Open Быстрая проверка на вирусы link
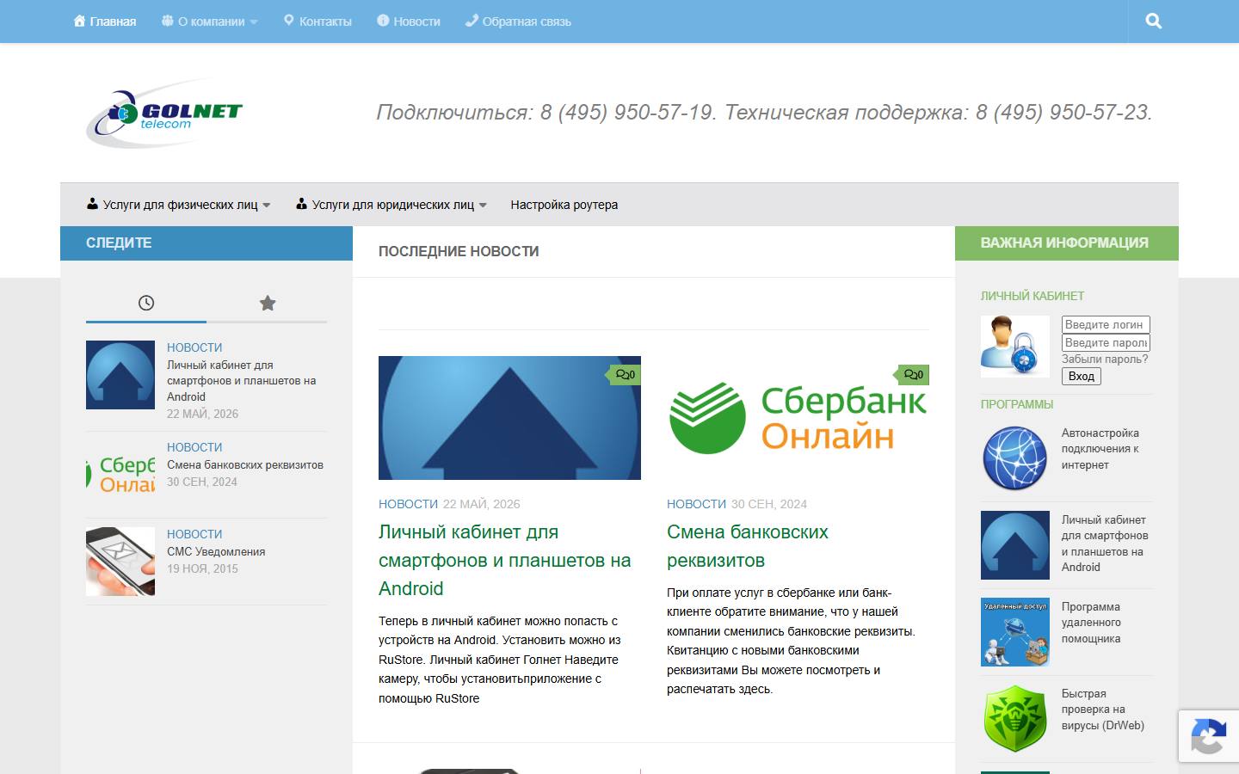1239x774 pixels. [x=1103, y=709]
